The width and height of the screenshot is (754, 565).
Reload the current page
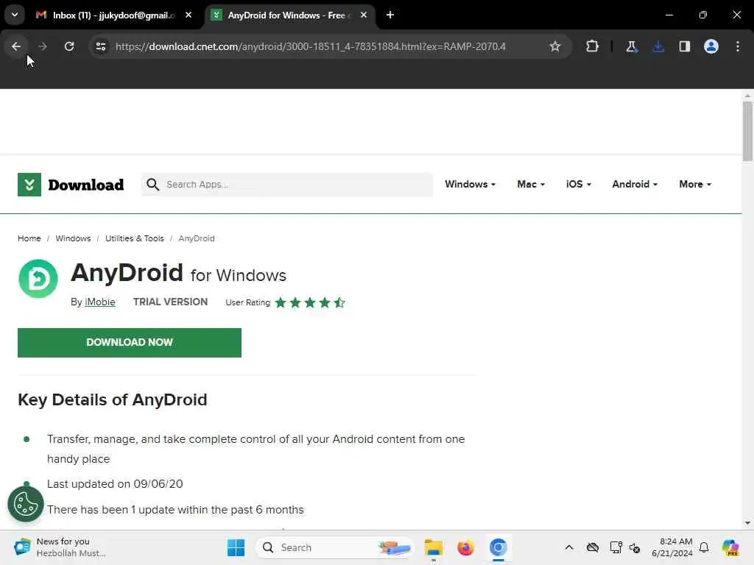pos(69,46)
